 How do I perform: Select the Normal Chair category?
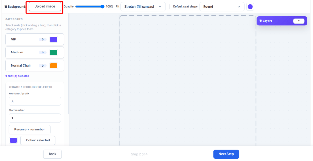tap(35, 65)
